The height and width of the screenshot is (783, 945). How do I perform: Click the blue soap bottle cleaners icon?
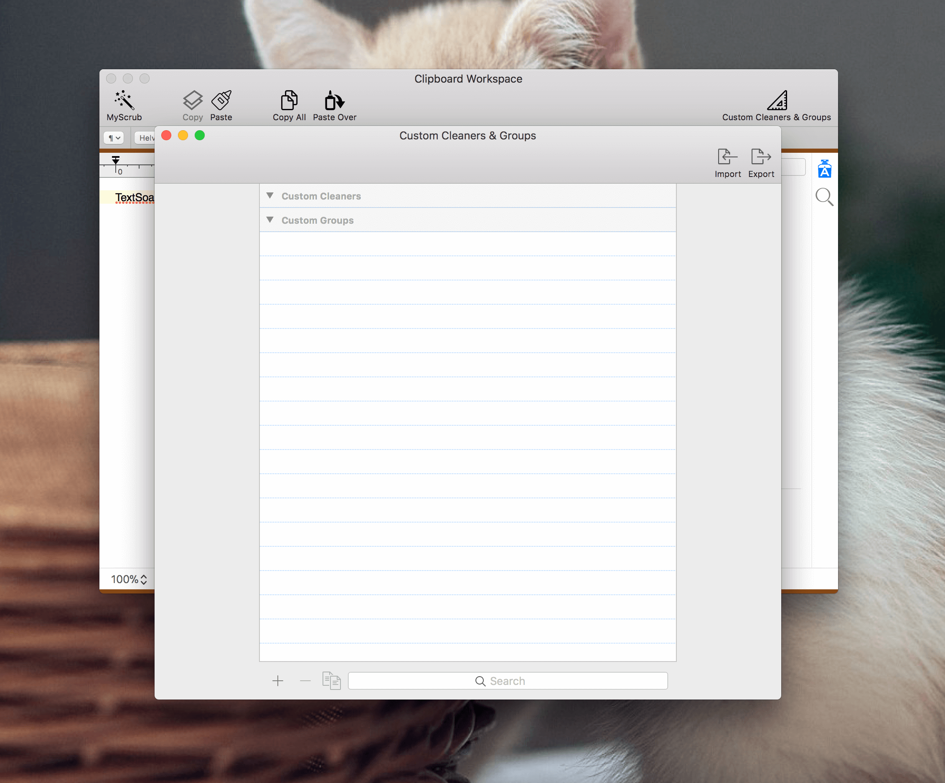pos(824,169)
